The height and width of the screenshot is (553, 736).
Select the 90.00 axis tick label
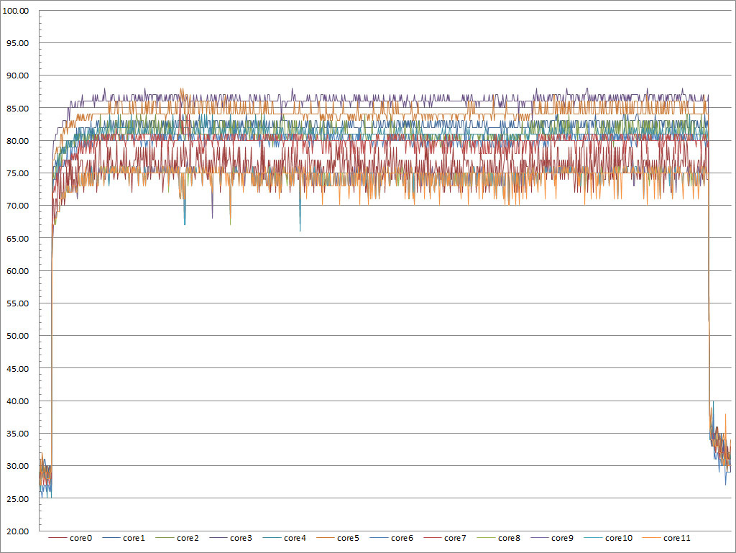pos(17,76)
